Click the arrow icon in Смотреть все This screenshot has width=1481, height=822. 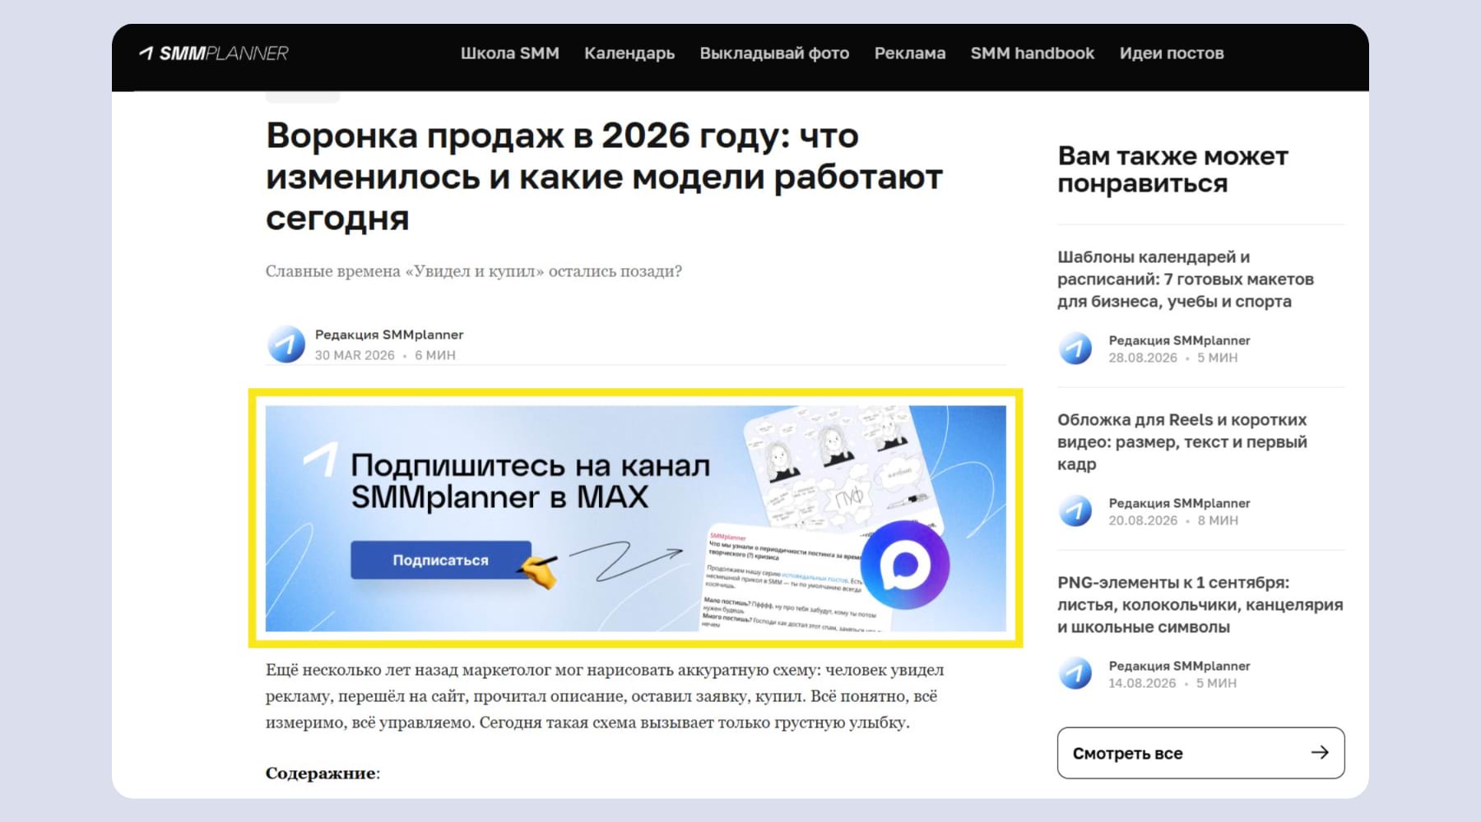point(1320,752)
